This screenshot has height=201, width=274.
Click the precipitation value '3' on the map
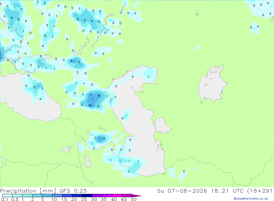pos(78,19)
